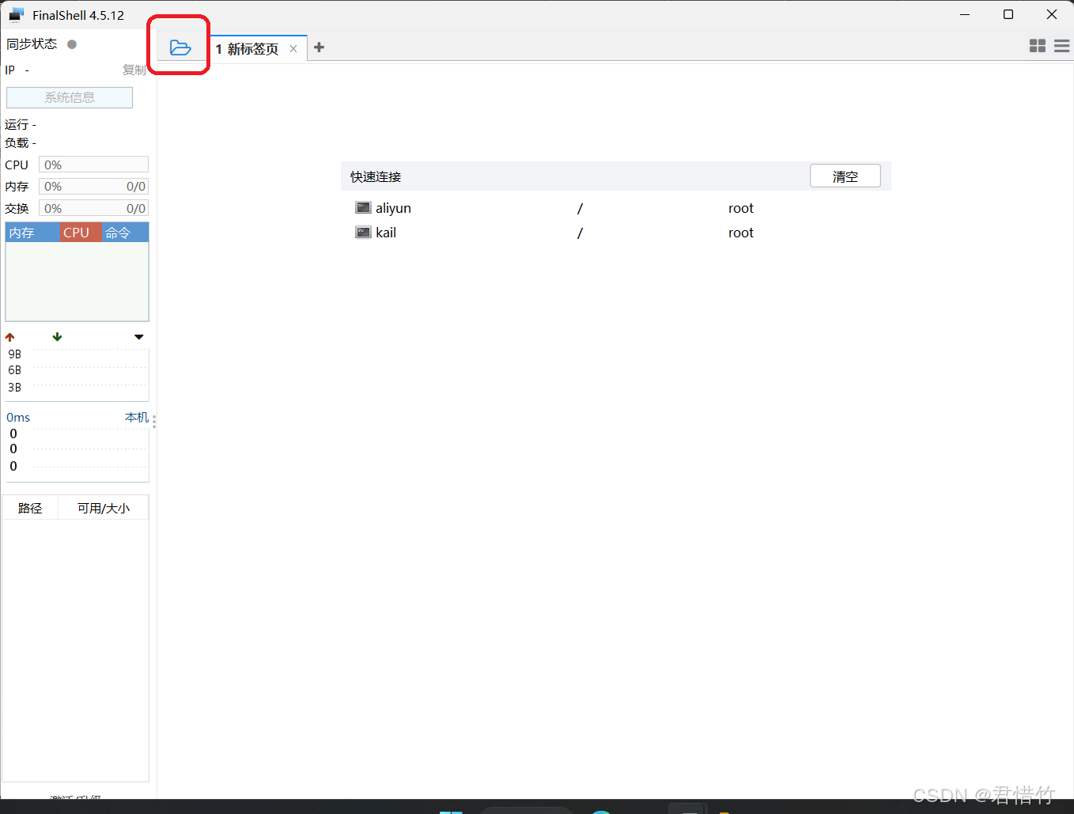Open the network interface dropdown arrow

coord(139,337)
